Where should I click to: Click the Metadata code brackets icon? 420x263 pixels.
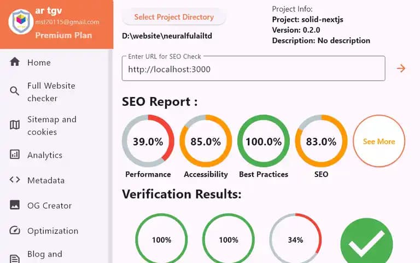coord(15,180)
